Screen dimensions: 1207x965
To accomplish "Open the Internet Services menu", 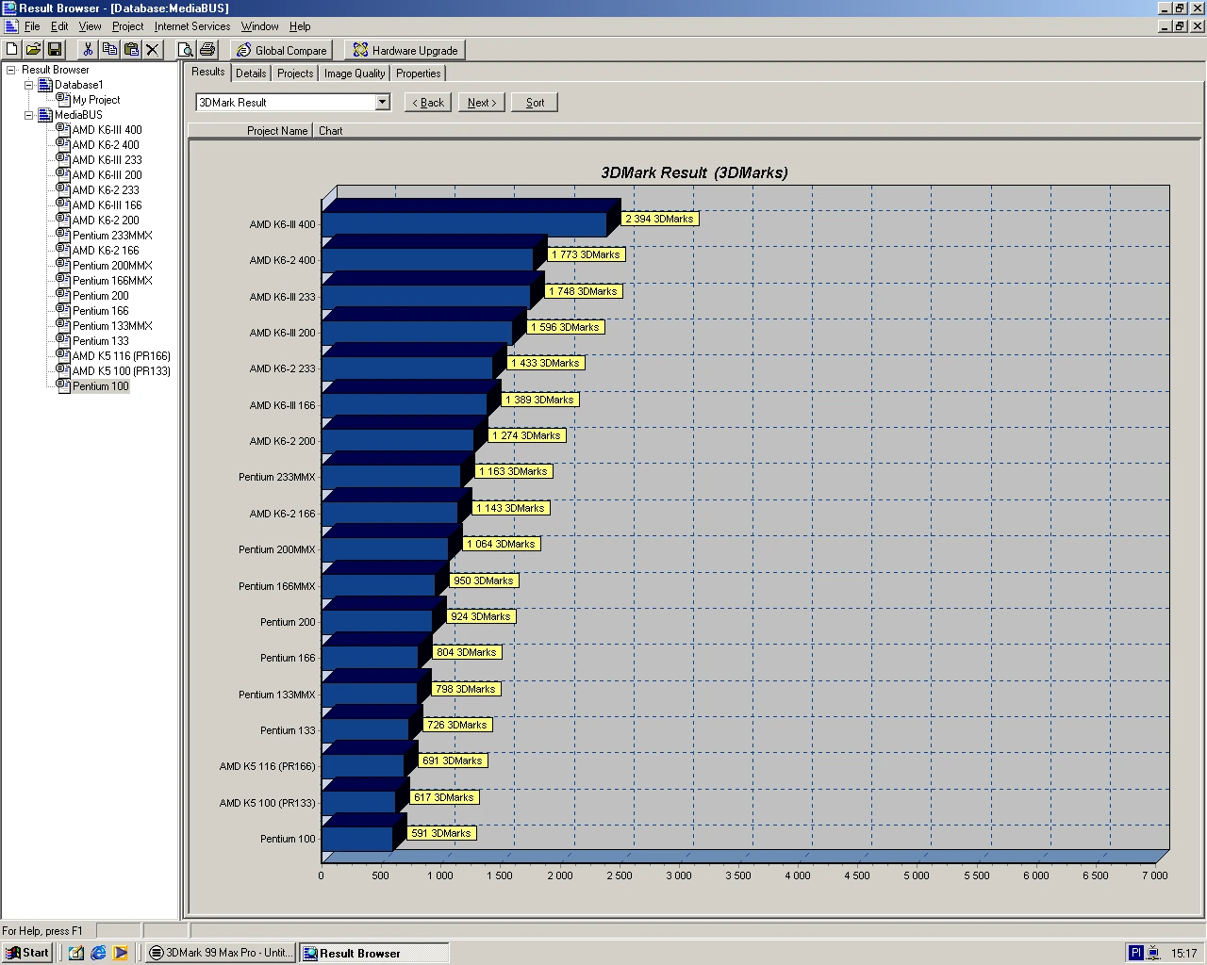I will click(x=192, y=26).
